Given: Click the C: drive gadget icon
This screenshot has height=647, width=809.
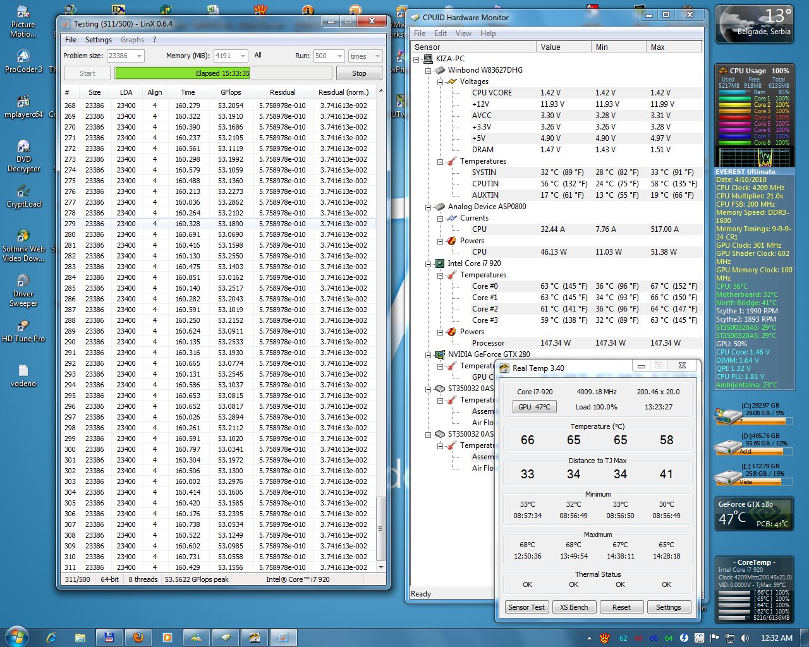Looking at the screenshot, I should click(x=727, y=416).
